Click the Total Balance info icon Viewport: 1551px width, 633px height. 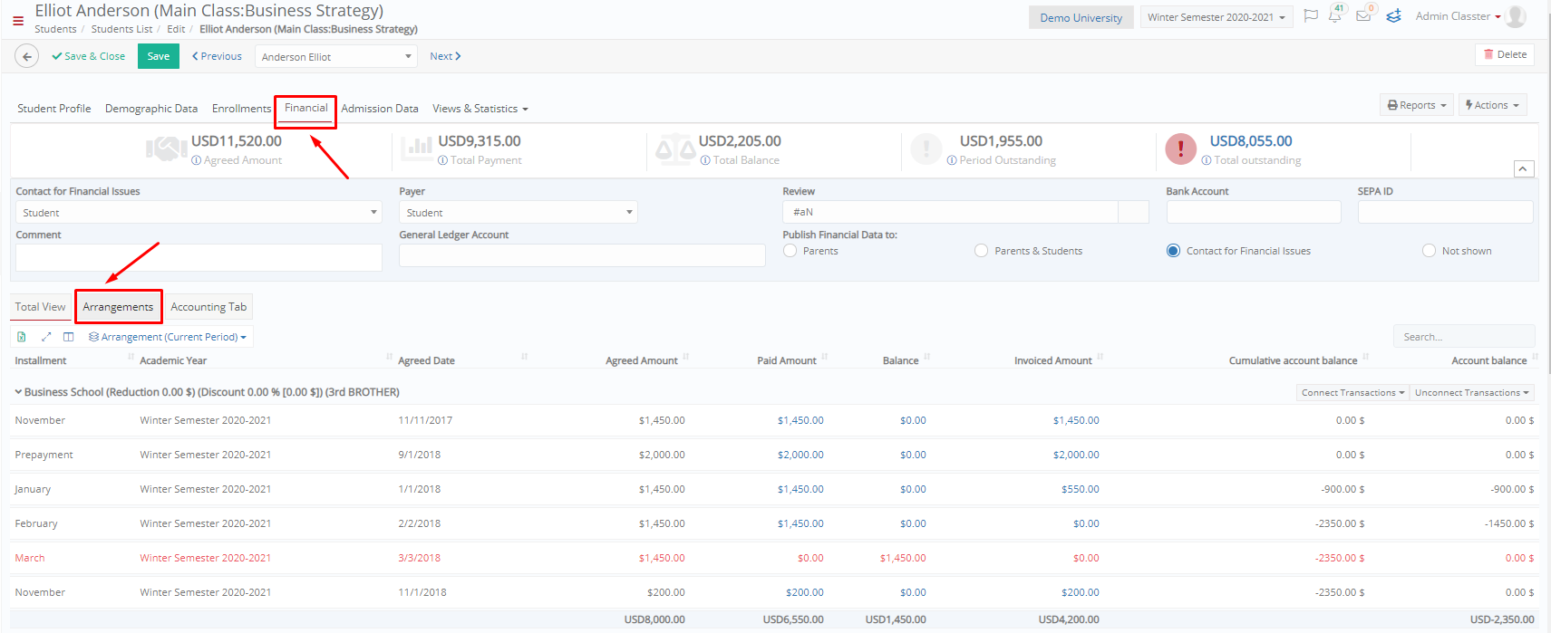tap(705, 160)
